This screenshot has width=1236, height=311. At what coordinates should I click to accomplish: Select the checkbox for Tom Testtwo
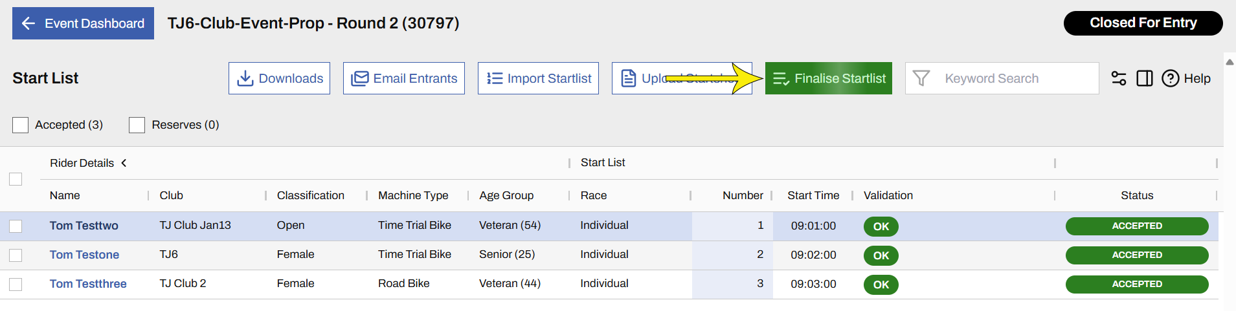click(x=16, y=226)
